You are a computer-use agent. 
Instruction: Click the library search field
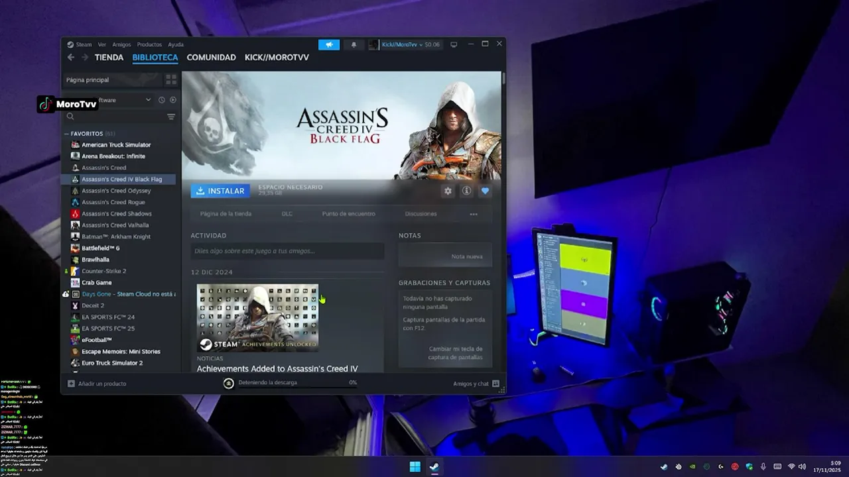tap(114, 117)
